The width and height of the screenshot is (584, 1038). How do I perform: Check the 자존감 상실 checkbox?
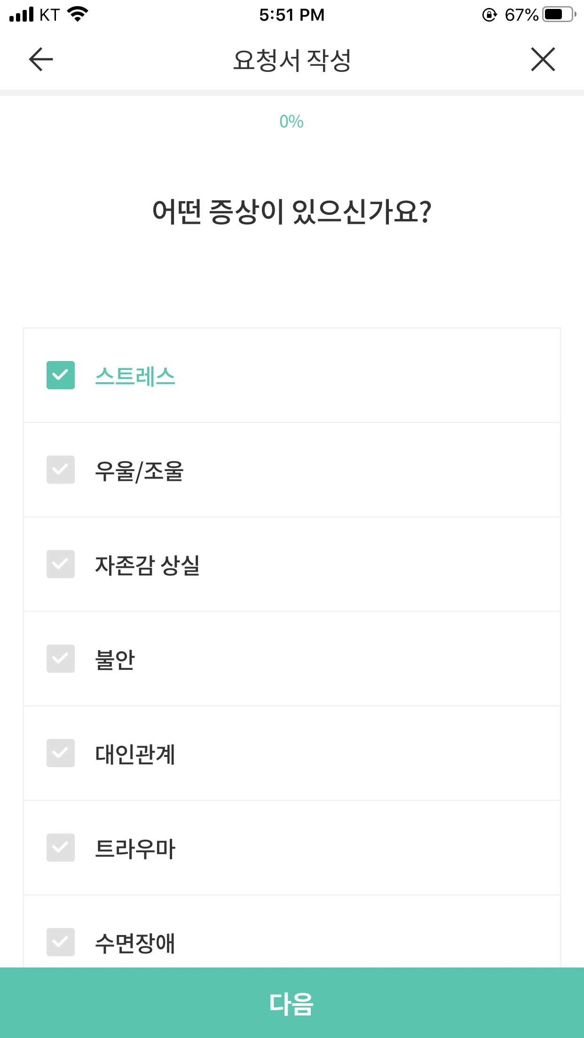[x=61, y=564]
